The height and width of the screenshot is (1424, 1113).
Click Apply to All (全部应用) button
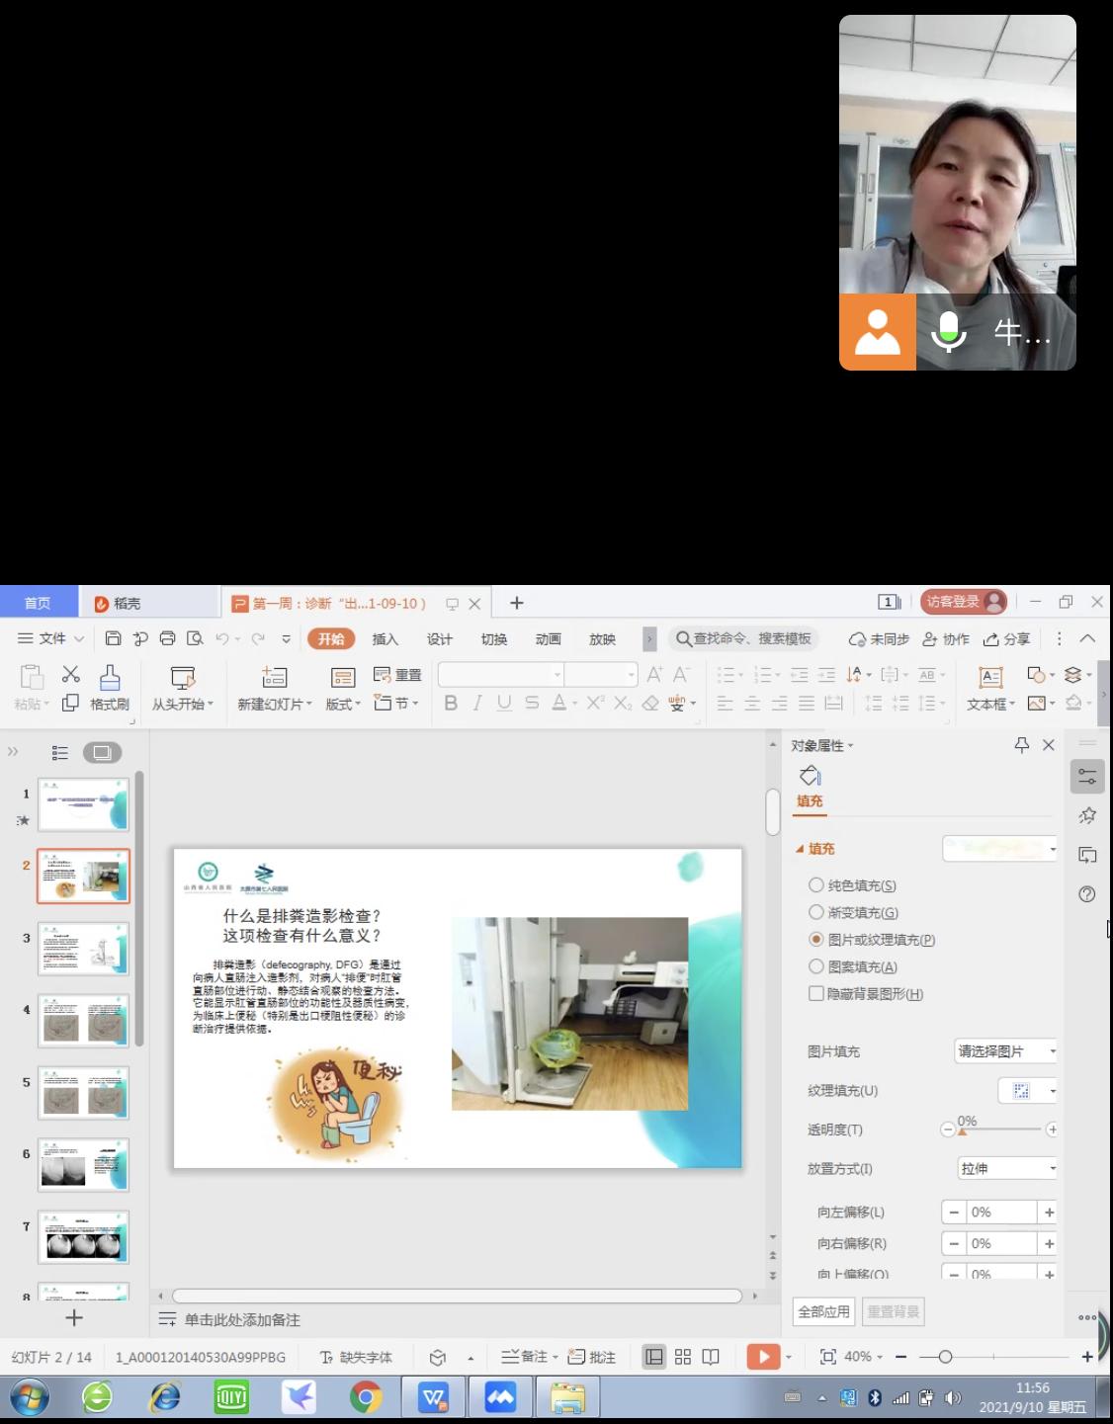(x=823, y=1311)
